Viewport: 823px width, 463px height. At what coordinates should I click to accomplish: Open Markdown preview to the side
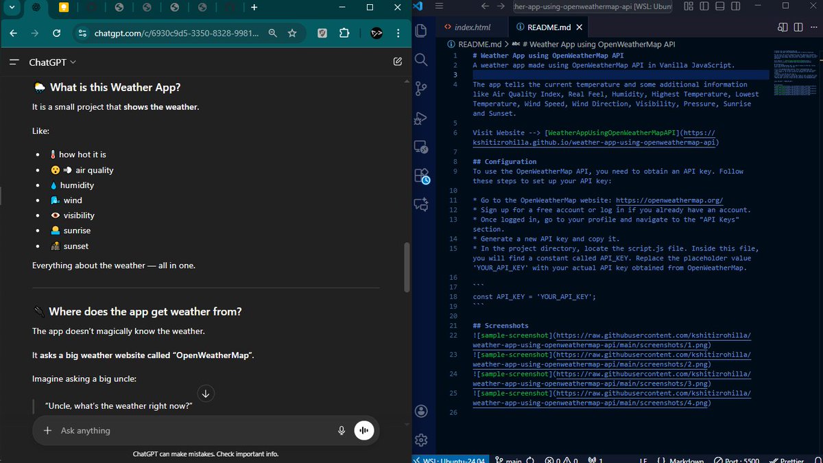coord(783,27)
